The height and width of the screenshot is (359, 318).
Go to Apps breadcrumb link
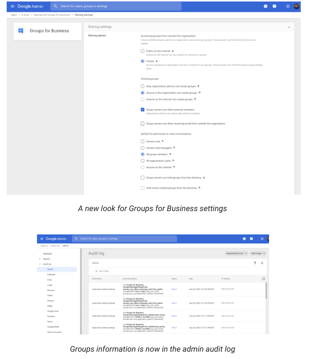(14, 15)
